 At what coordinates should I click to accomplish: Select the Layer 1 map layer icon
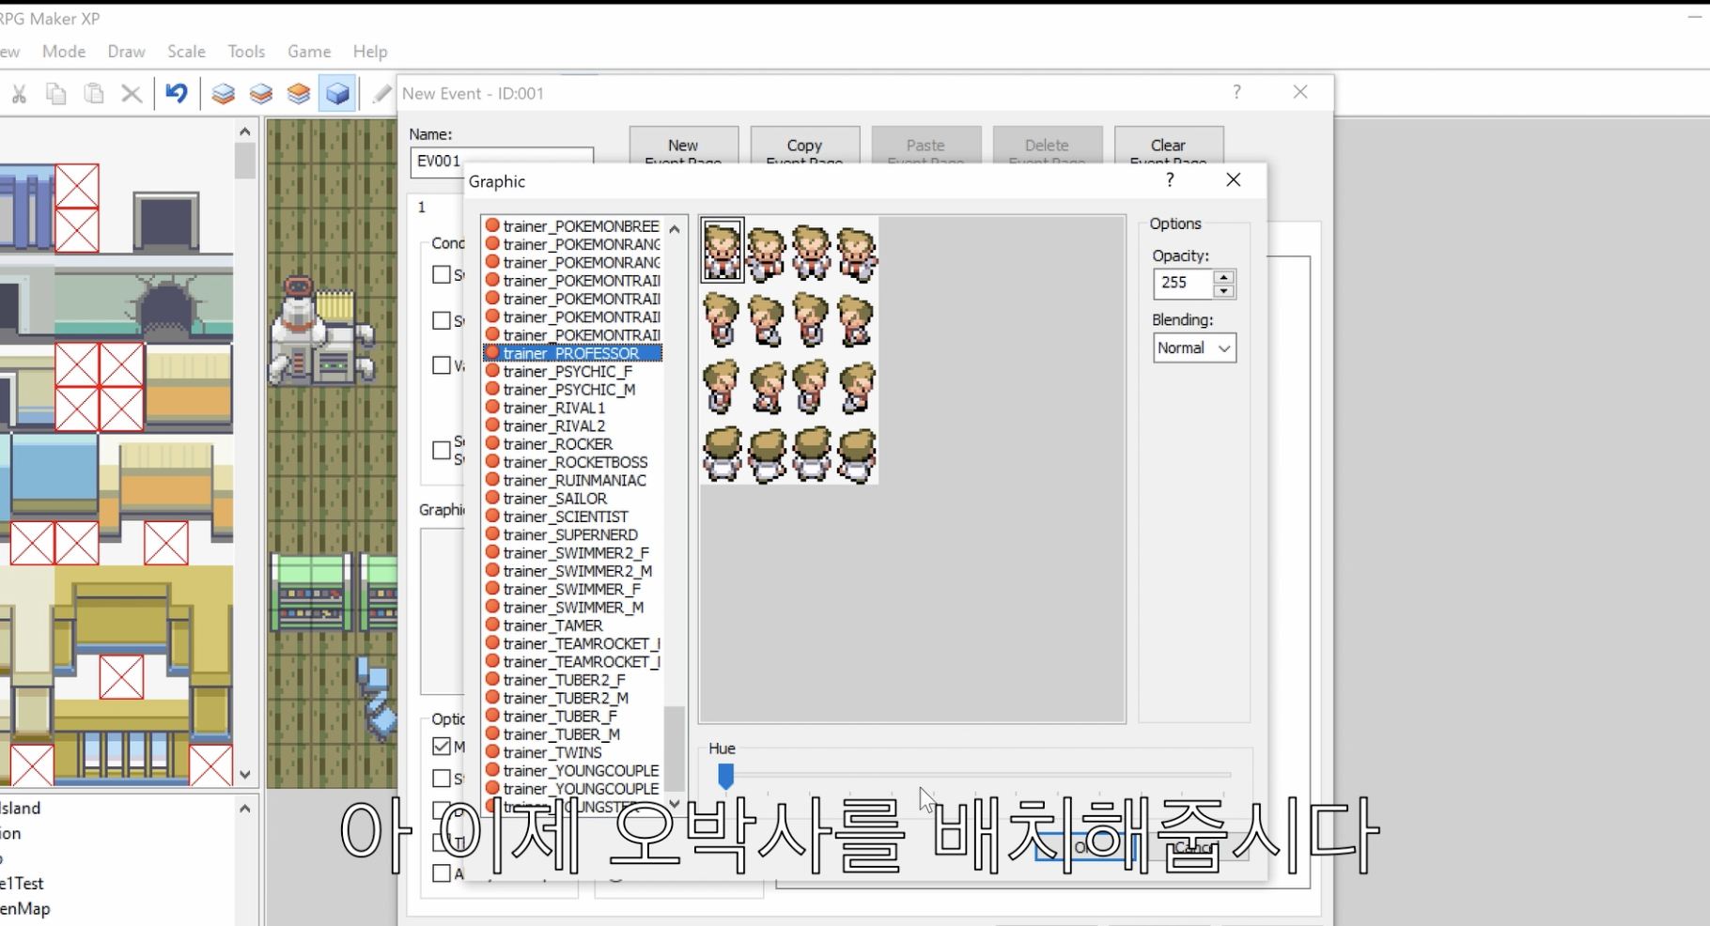(224, 94)
